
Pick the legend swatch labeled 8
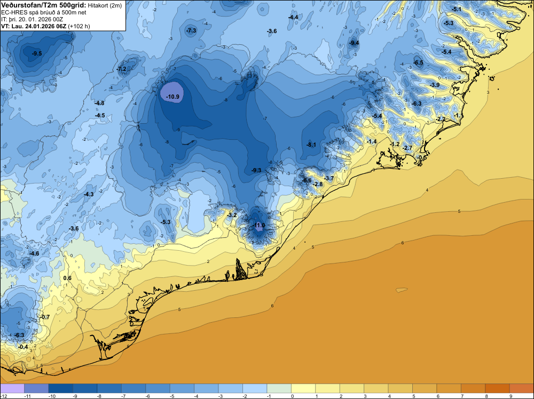coord(498,388)
